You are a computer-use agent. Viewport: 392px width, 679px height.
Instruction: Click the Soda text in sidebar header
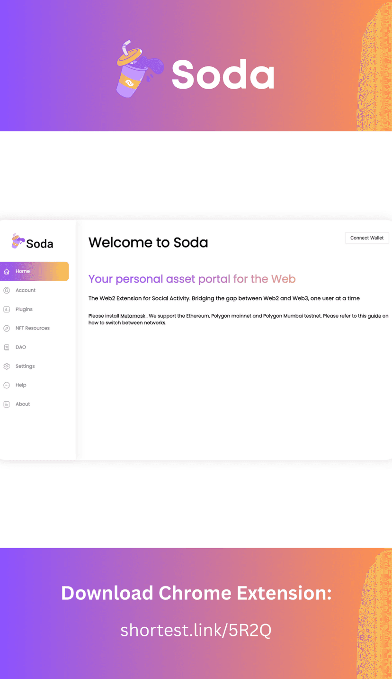tap(40, 244)
